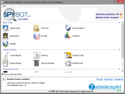The height and width of the screenshot is (94, 125).
Task: Click the vertical scrollbar thumb
Action: tap(122, 41)
